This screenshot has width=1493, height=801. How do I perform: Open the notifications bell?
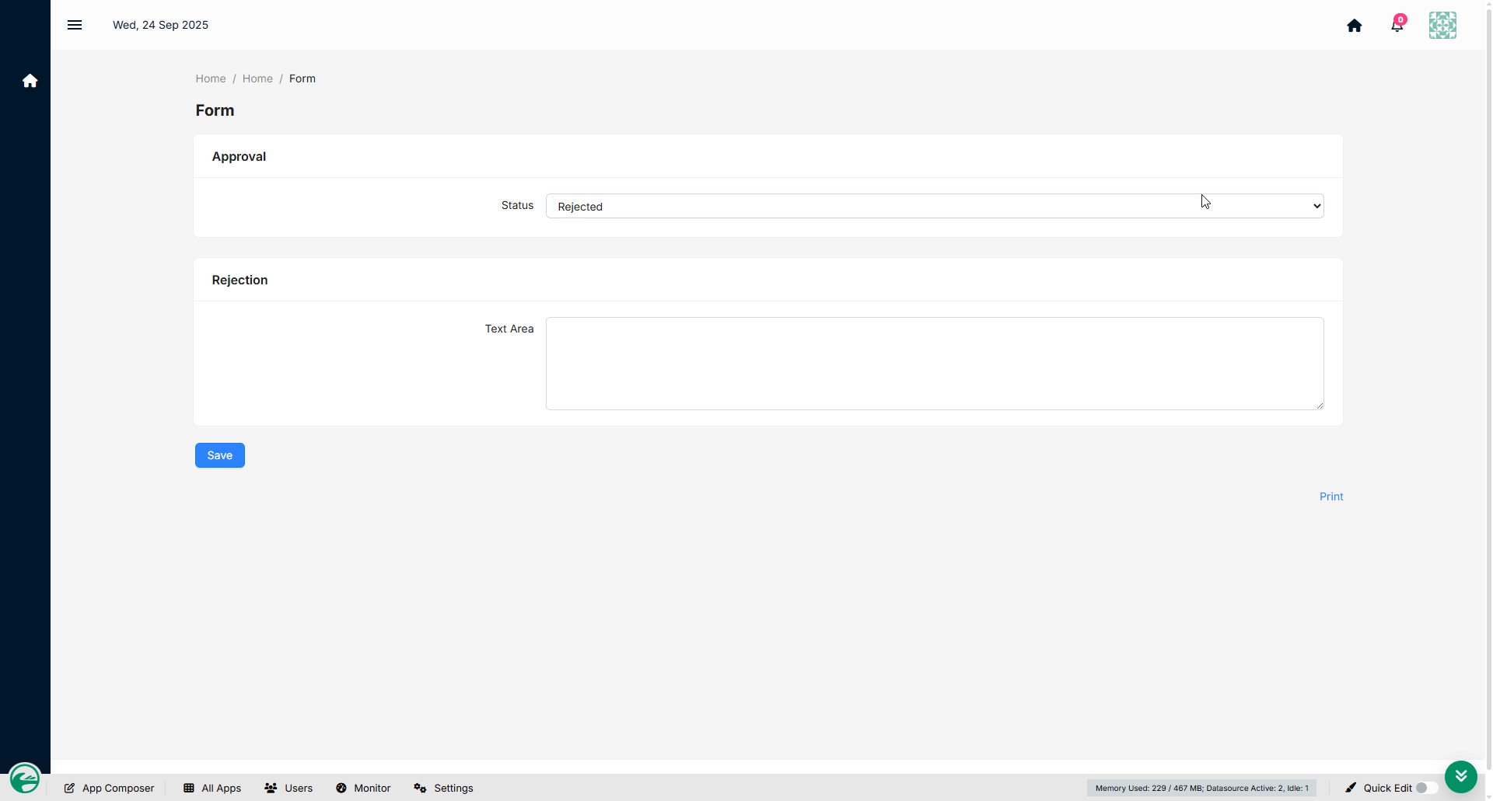point(1397,25)
